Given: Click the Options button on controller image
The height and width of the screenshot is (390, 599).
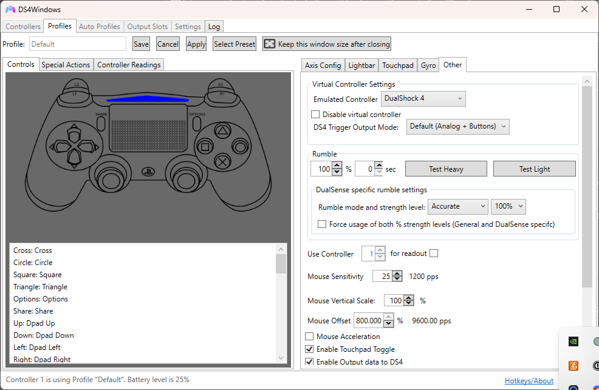Looking at the screenshot, I should tap(197, 123).
